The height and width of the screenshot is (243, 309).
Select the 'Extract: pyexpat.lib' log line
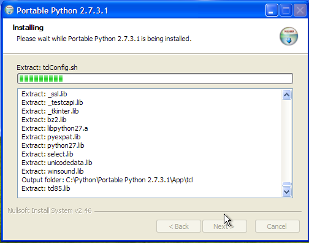(51, 137)
